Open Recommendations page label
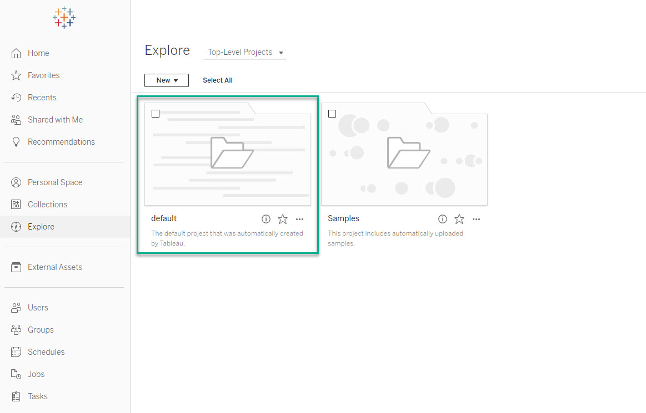This screenshot has width=646, height=413. tap(62, 142)
